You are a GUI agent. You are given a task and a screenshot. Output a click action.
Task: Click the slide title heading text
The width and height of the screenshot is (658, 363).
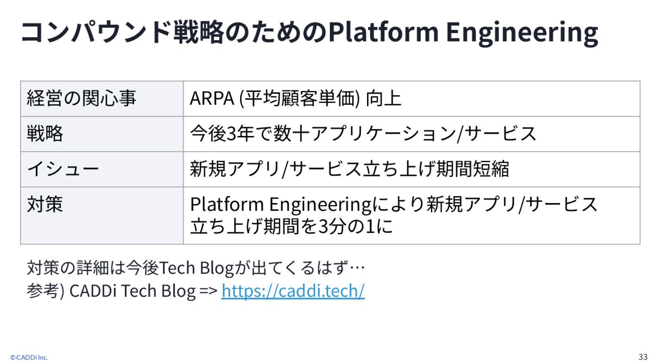[x=309, y=32]
